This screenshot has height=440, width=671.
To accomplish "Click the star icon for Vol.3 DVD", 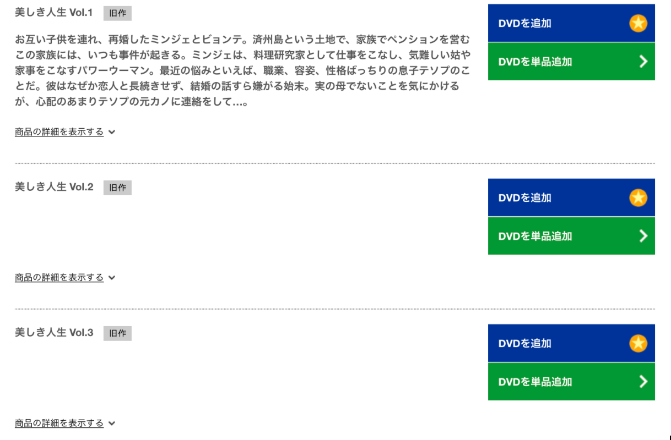I will click(x=638, y=343).
